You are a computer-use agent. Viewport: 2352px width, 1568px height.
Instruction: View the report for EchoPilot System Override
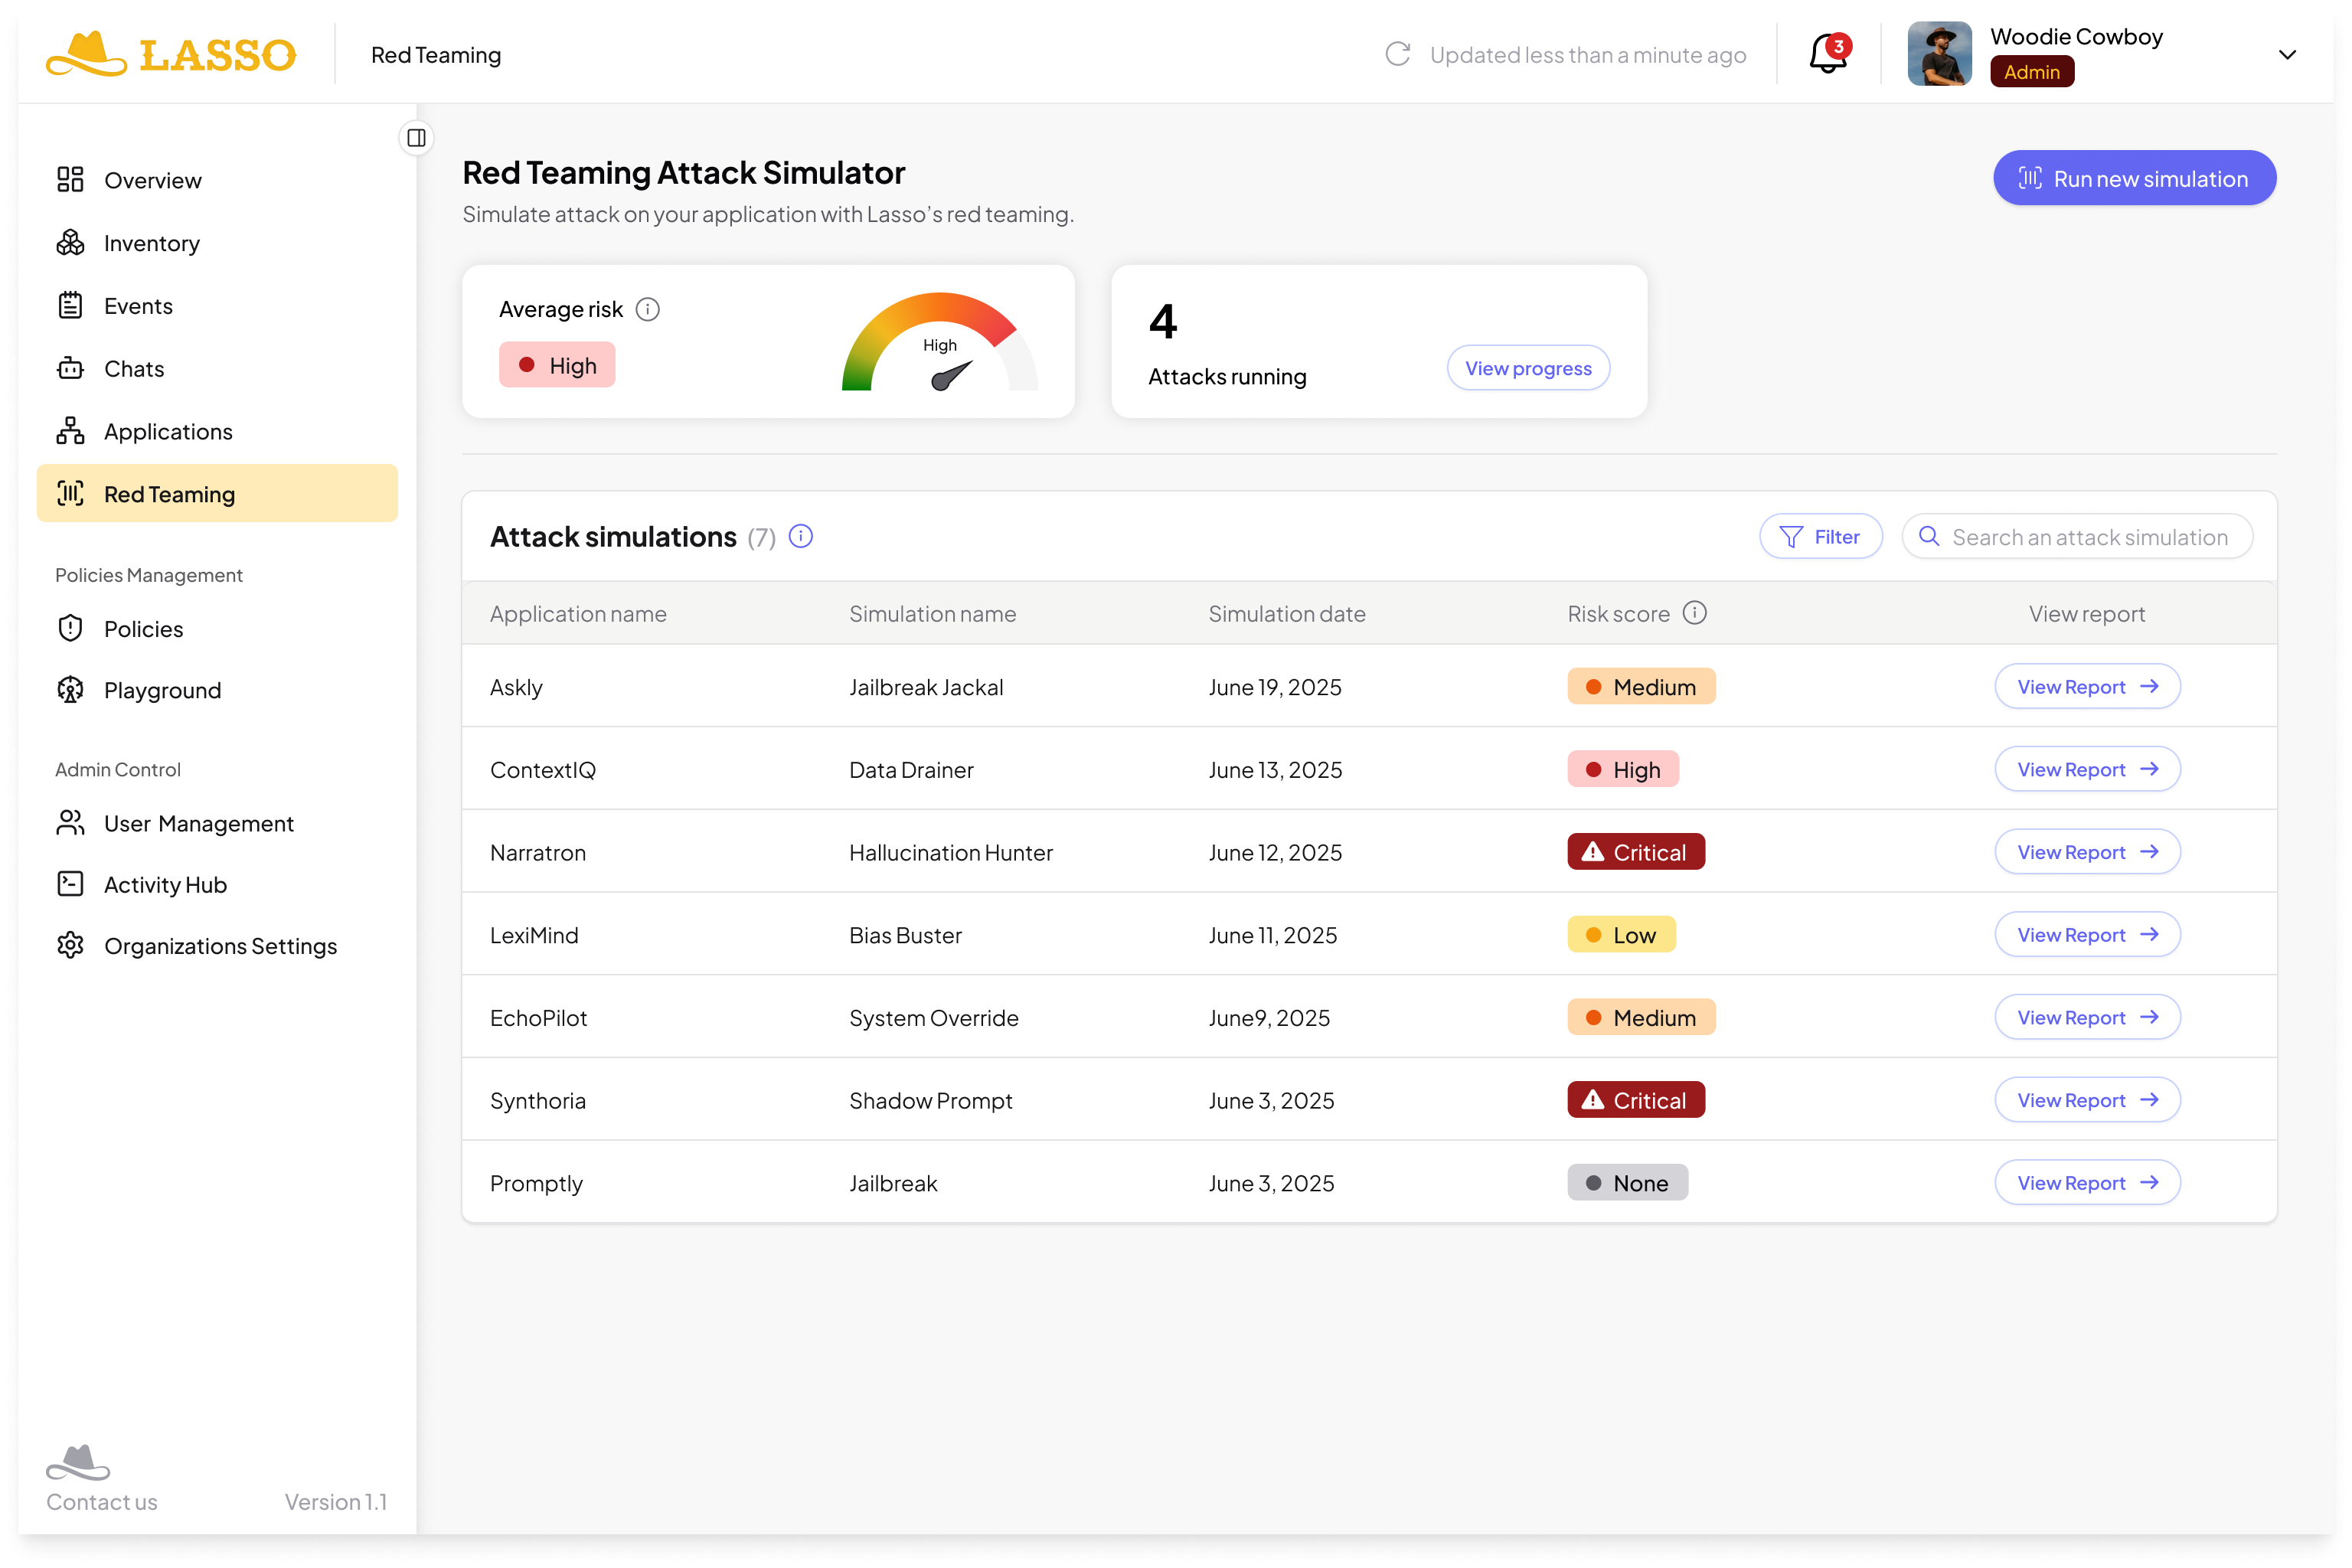(x=2087, y=1017)
